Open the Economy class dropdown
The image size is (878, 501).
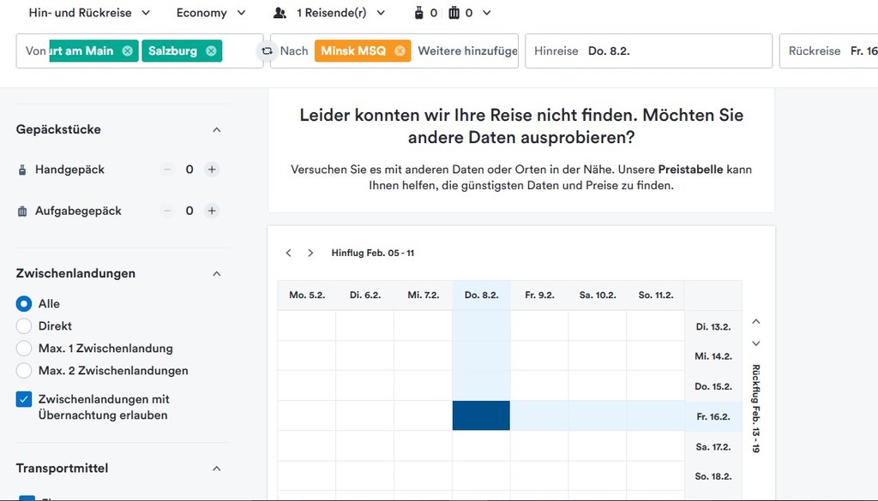211,13
